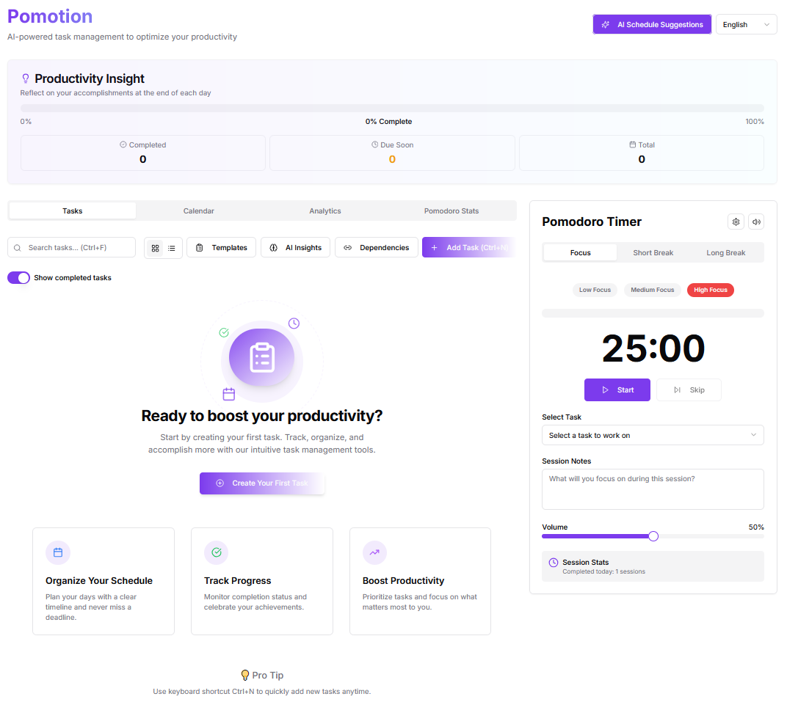Open the Templates menu
The width and height of the screenshot is (787, 702).
[x=222, y=248]
